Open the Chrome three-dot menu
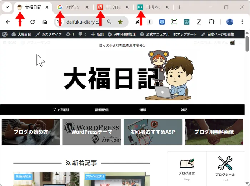The width and height of the screenshot is (250, 186). tap(242, 22)
